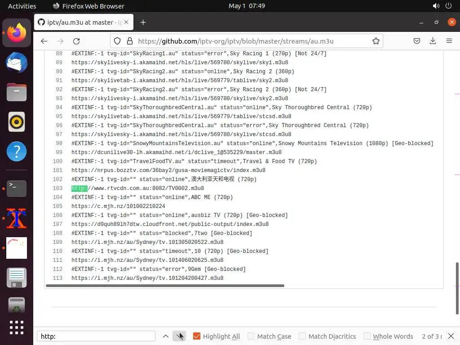The height and width of the screenshot is (345, 460).
Task: Open a new browser tab
Action: (x=143, y=22)
